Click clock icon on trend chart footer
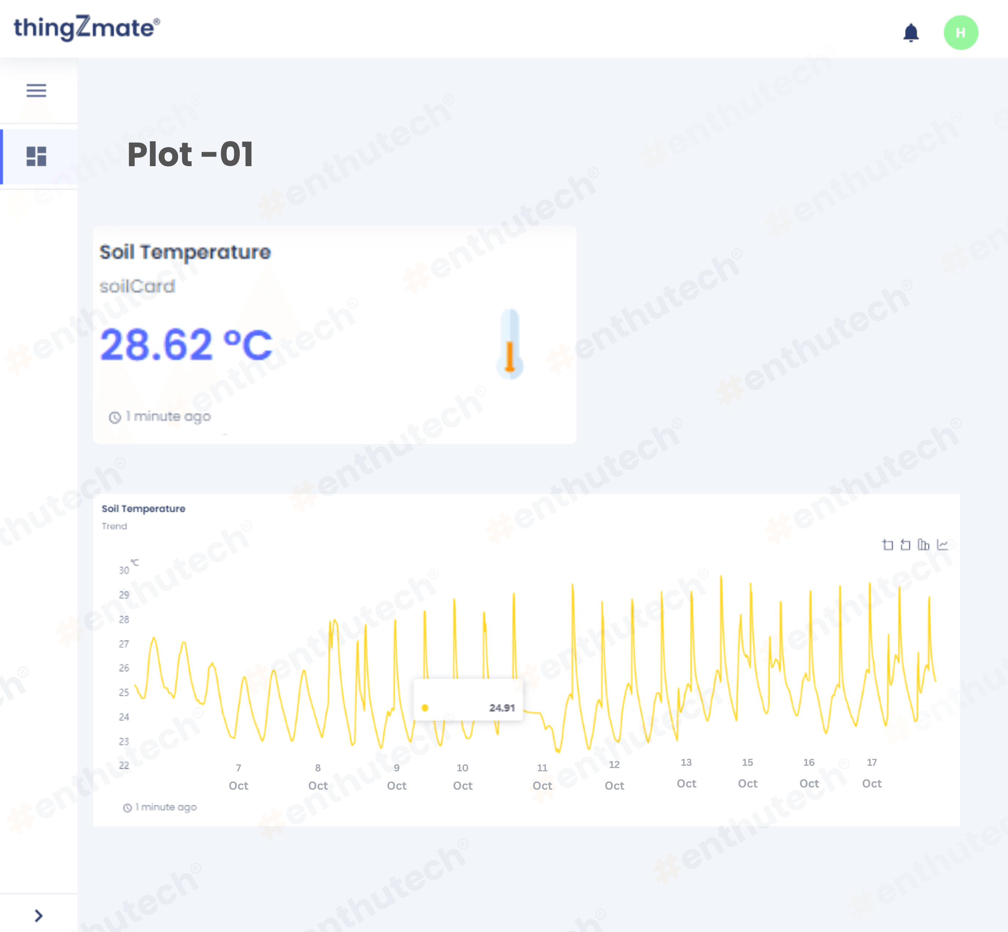This screenshot has width=1008, height=932. [x=128, y=808]
